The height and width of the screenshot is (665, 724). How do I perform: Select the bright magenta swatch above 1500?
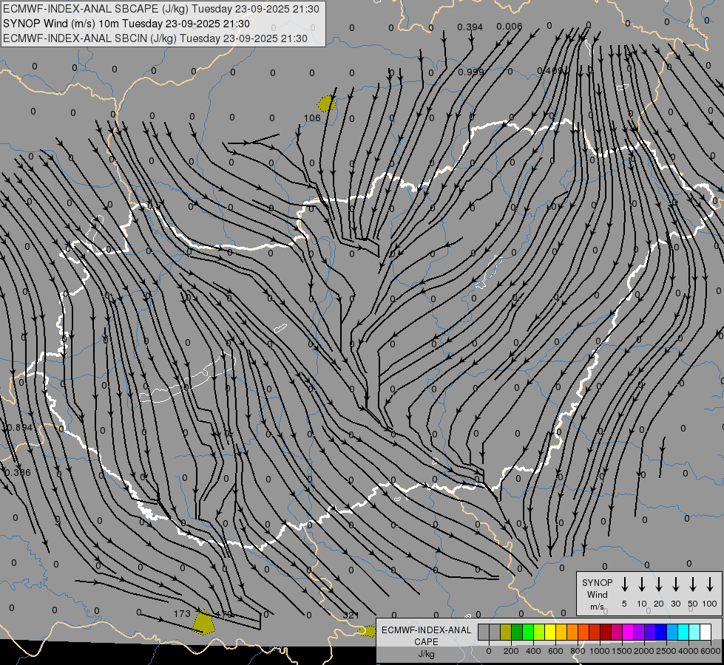pos(628,632)
